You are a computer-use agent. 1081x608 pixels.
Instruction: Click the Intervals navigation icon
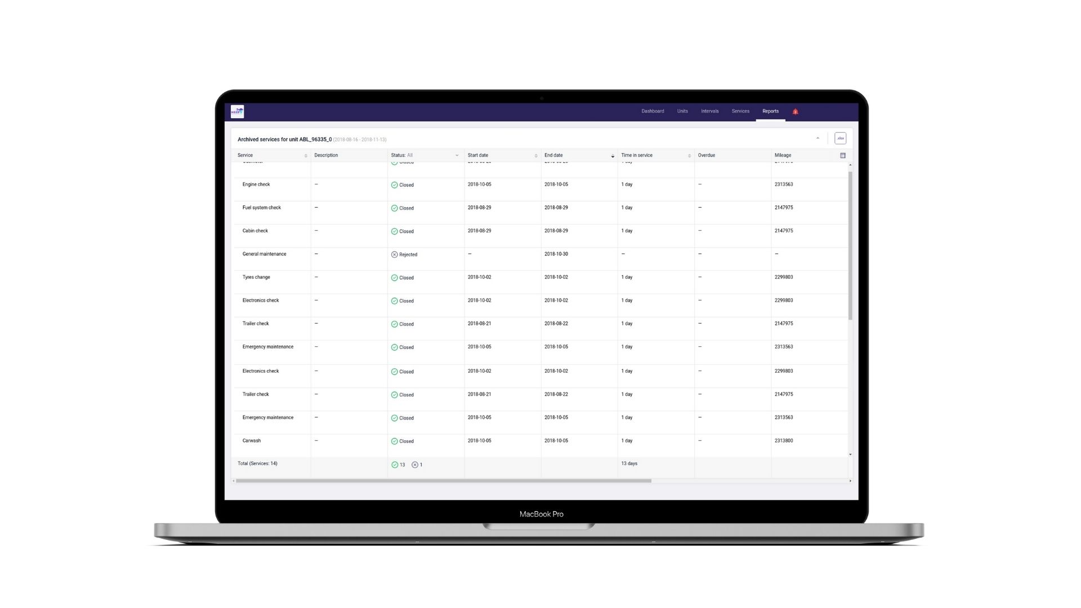click(710, 110)
